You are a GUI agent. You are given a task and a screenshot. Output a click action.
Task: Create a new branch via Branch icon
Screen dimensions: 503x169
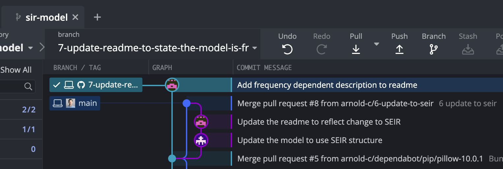point(433,49)
